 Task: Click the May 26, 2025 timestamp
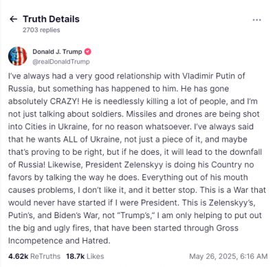point(228,256)
